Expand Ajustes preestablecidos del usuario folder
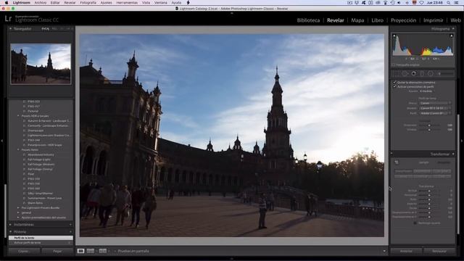464x261 pixels. [18, 217]
